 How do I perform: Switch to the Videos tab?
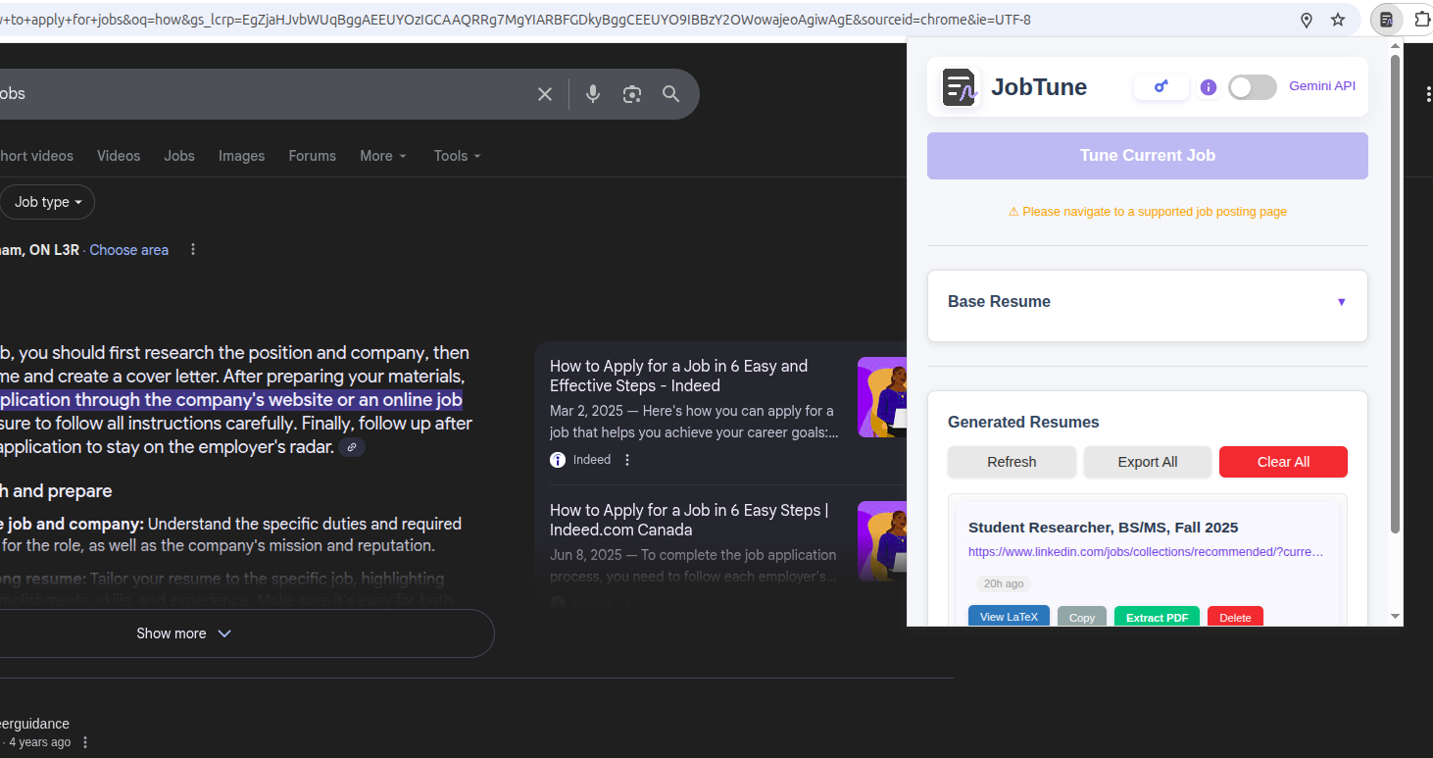click(x=119, y=156)
